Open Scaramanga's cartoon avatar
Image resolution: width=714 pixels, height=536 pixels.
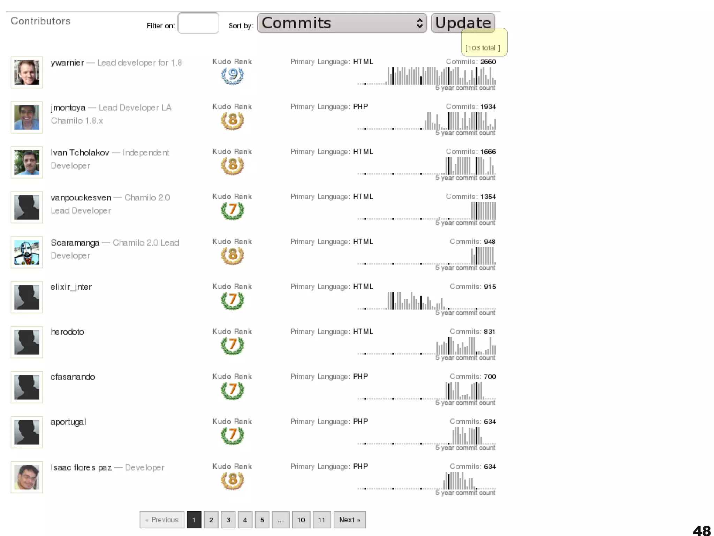[x=27, y=252]
